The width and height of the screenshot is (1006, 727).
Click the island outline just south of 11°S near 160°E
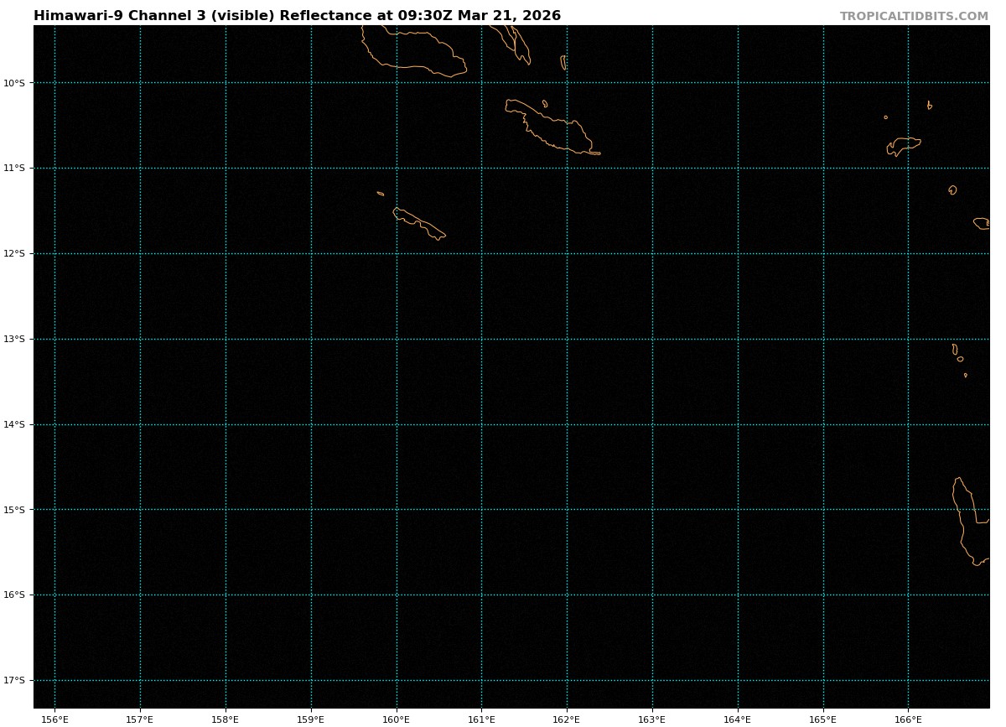tap(418, 223)
